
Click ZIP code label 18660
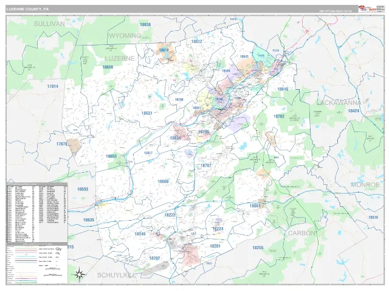click(x=163, y=181)
